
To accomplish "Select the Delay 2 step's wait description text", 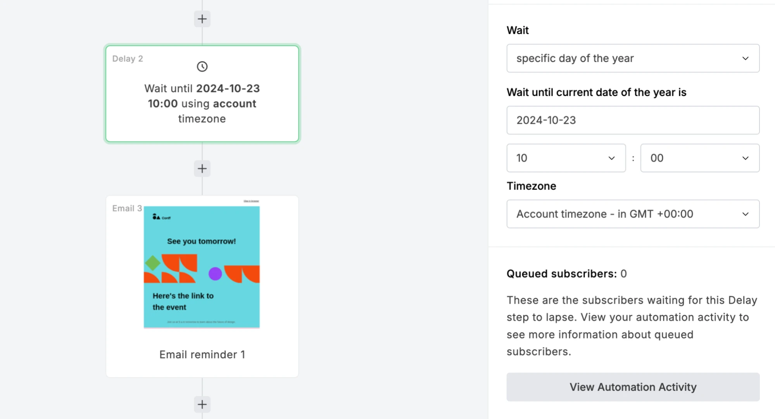I will pos(202,103).
